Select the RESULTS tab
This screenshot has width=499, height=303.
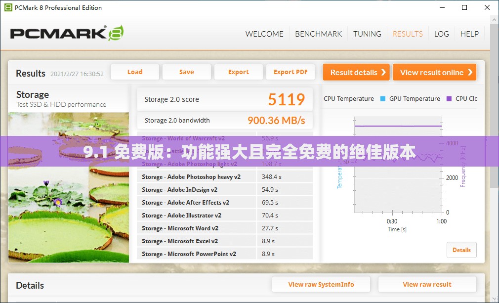click(x=408, y=34)
